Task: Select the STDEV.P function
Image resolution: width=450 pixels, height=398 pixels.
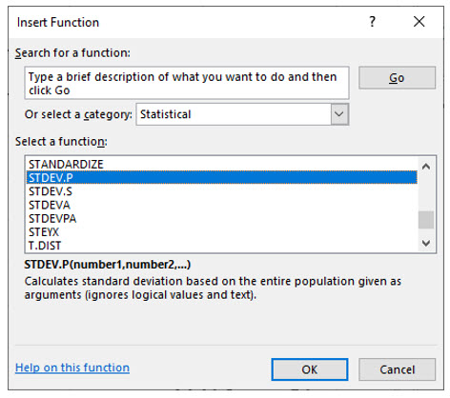Action: pyautogui.click(x=221, y=178)
